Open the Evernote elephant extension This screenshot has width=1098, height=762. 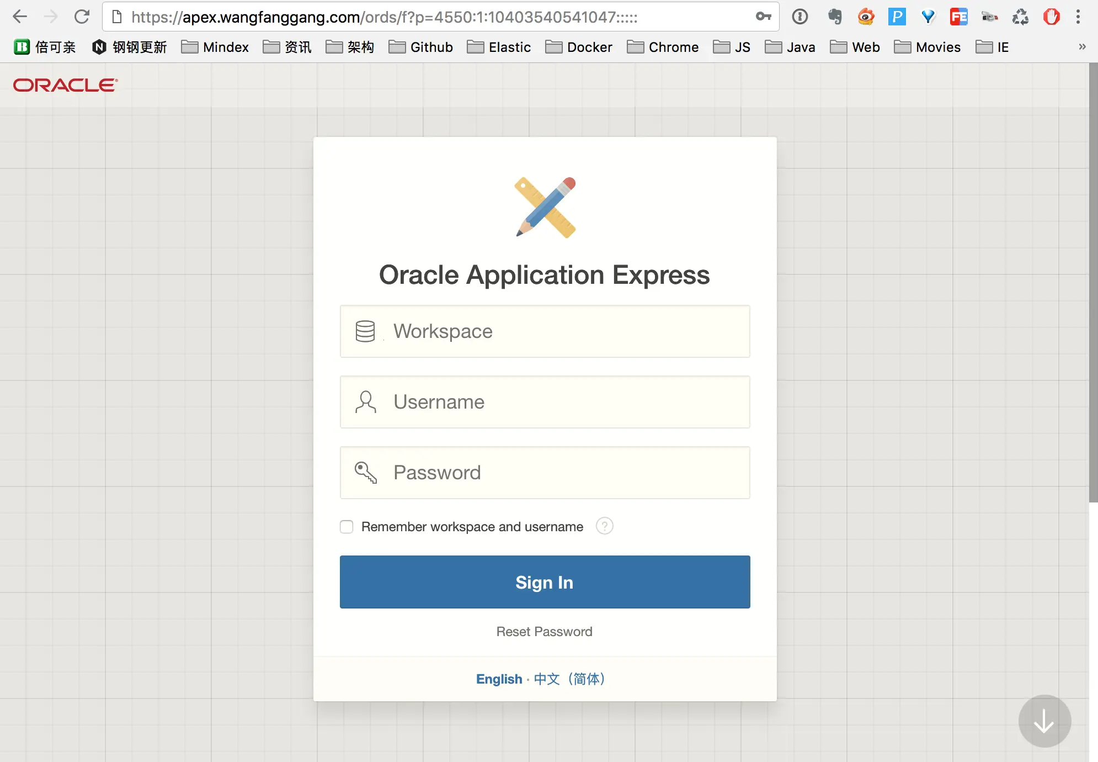(x=834, y=17)
